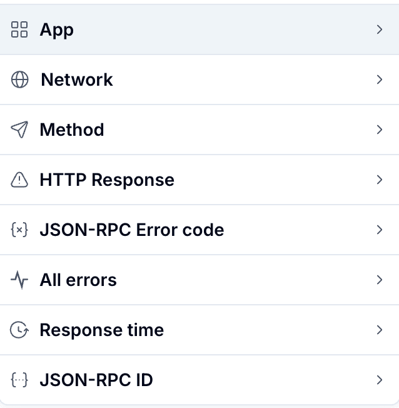
Task: Click the JSON-RPC ID braces icon
Action: coord(20,380)
